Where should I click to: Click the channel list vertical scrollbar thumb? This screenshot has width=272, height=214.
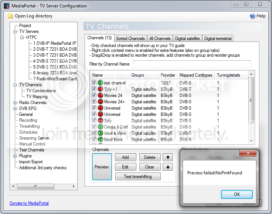tap(251, 100)
